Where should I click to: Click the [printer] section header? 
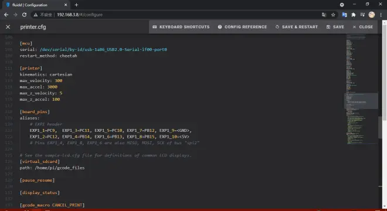tap(31, 68)
